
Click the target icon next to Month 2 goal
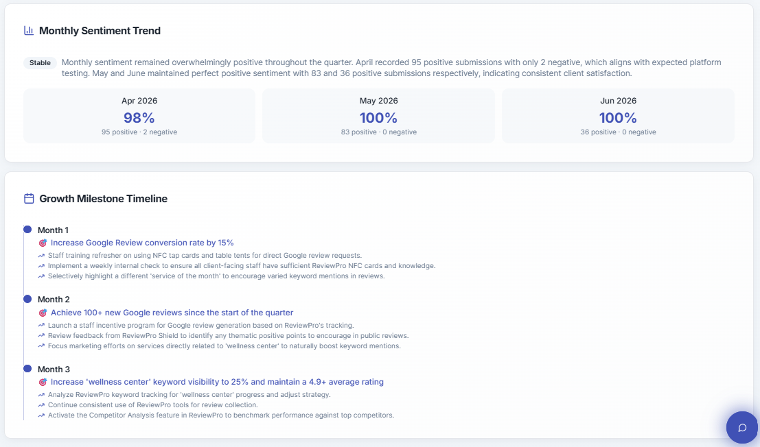[x=43, y=313]
